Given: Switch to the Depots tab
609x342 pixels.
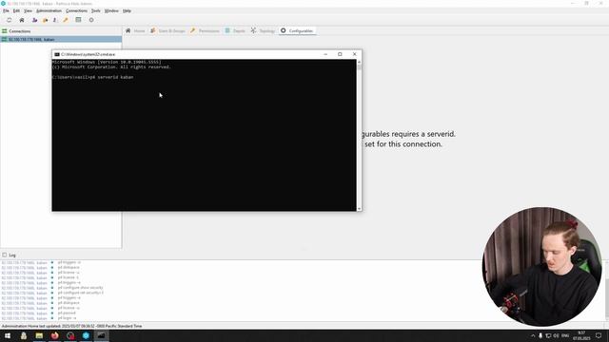Looking at the screenshot, I should click(x=235, y=30).
